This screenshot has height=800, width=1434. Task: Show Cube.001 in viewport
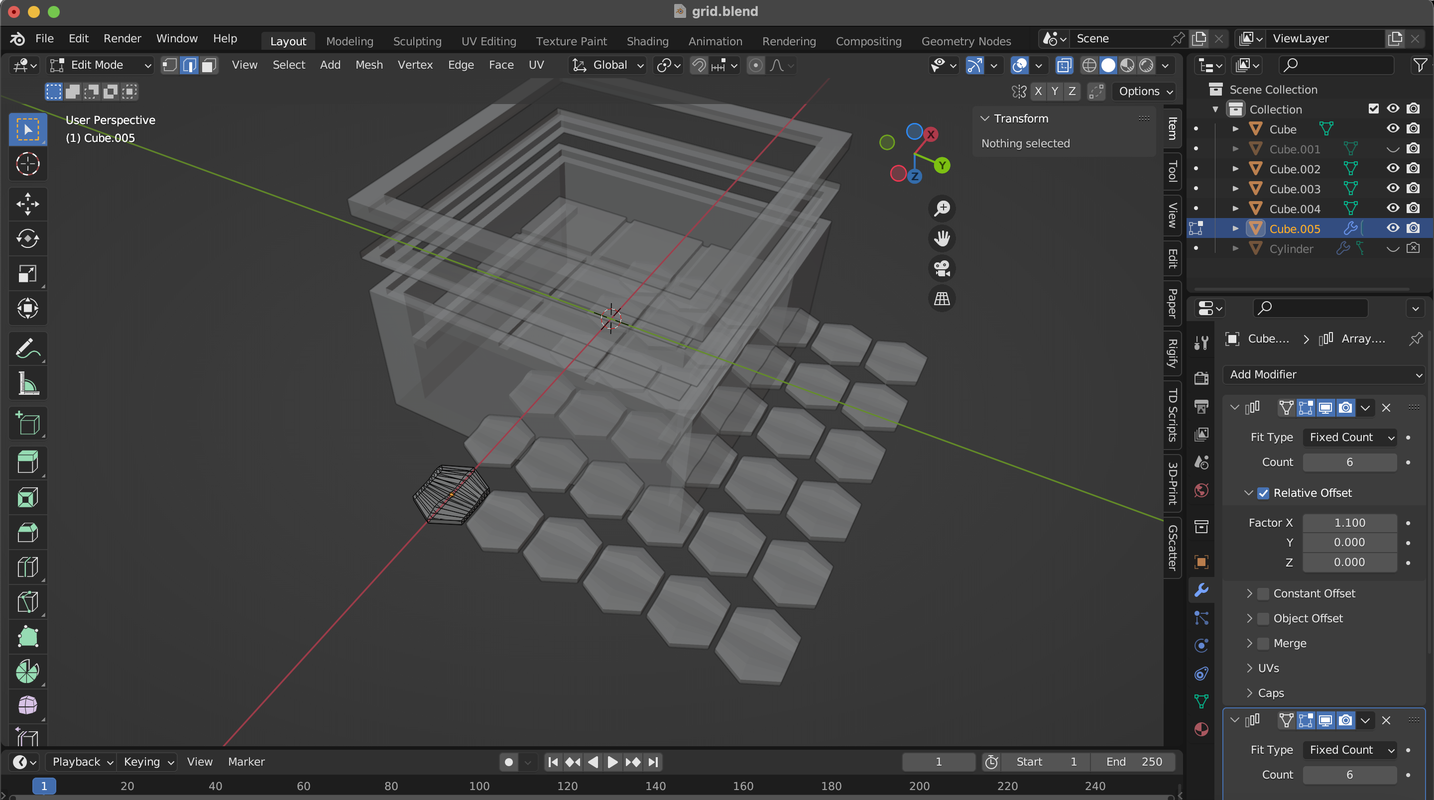pos(1393,149)
